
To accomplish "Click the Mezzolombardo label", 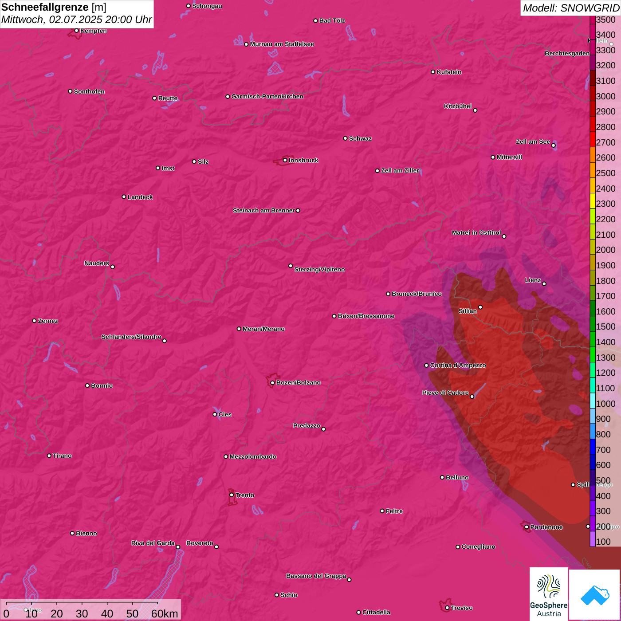I will (253, 456).
